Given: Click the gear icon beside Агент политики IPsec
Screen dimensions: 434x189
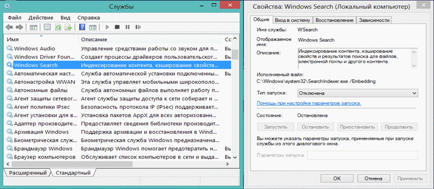Looking at the screenshot, I should coord(10,107).
